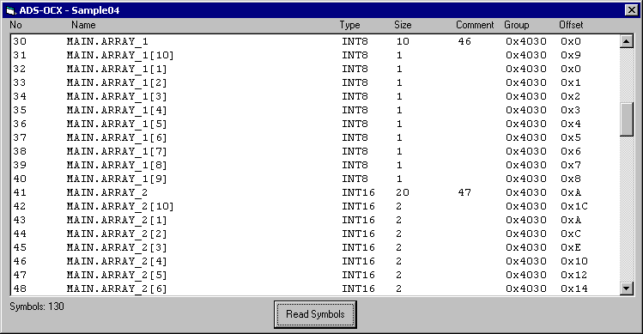Click offset 0x14 in row 48
This screenshot has width=643, height=334.
[574, 288]
